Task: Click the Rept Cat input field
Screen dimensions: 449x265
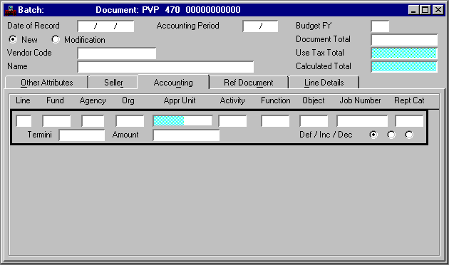Action: coord(409,121)
